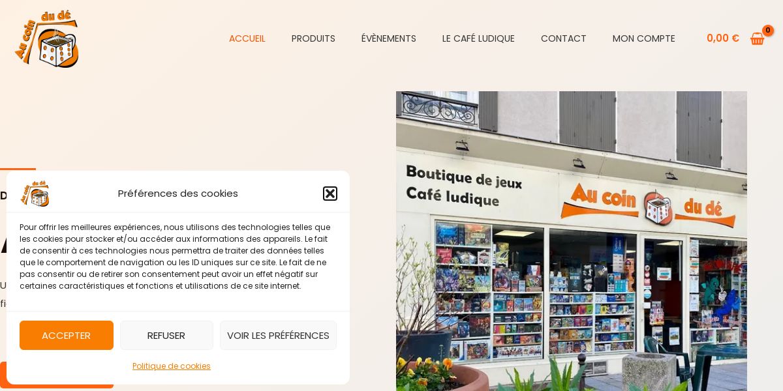783x391 pixels.
Task: Close the cookie preferences dialog
Action: (x=330, y=194)
